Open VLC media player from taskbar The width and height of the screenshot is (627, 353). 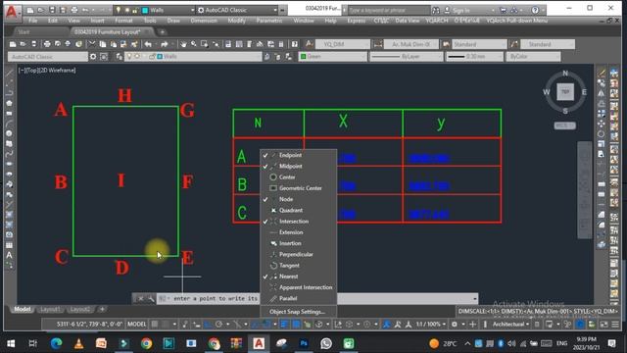78,343
